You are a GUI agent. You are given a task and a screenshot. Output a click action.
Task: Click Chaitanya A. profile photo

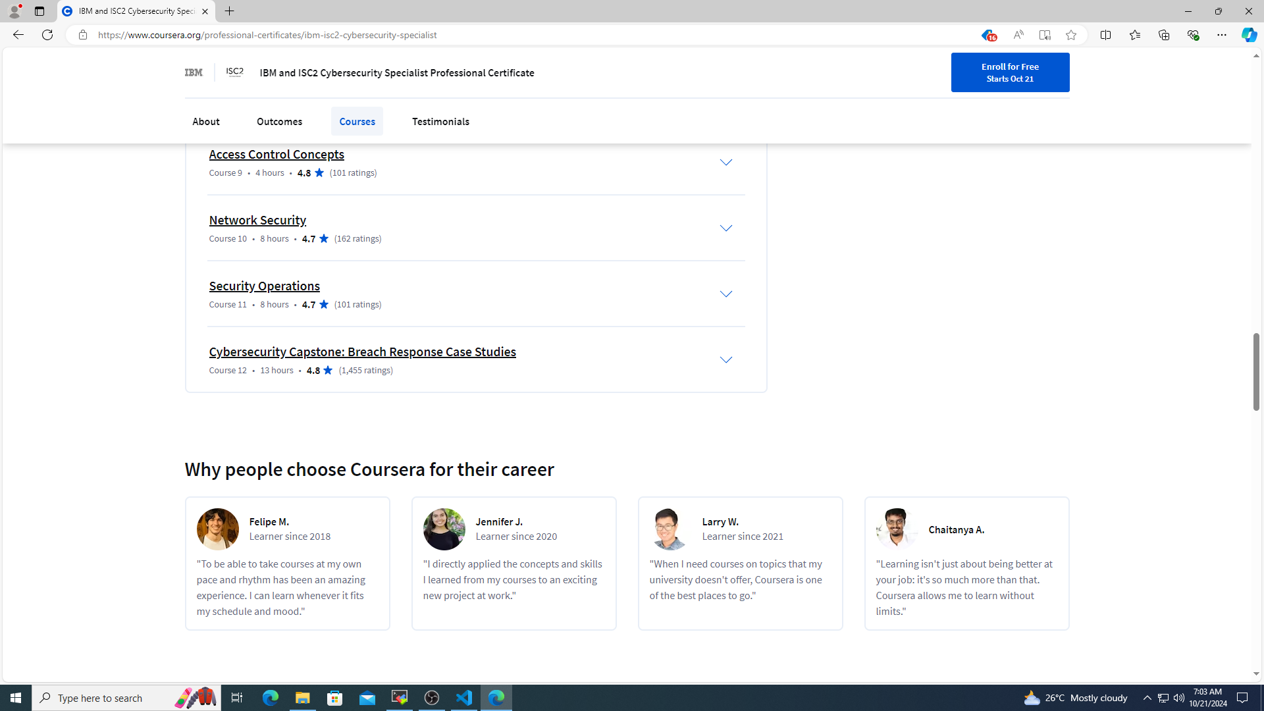click(x=897, y=529)
